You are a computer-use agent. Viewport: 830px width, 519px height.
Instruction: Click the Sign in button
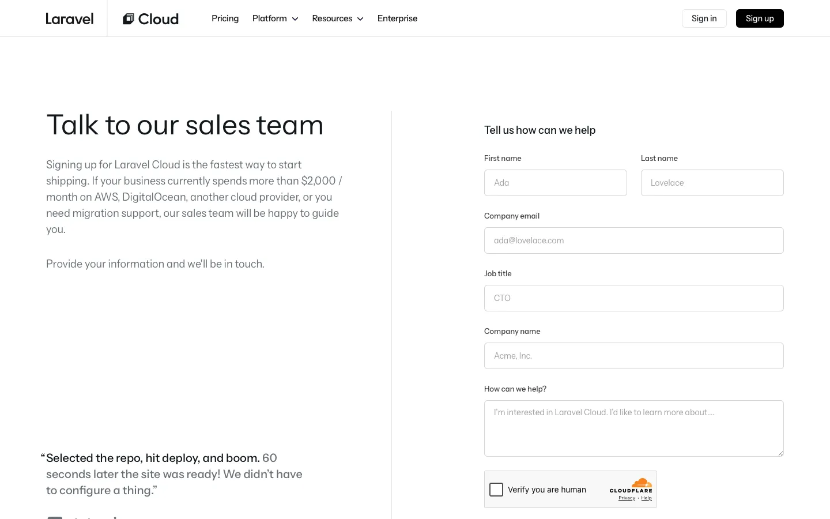704,18
